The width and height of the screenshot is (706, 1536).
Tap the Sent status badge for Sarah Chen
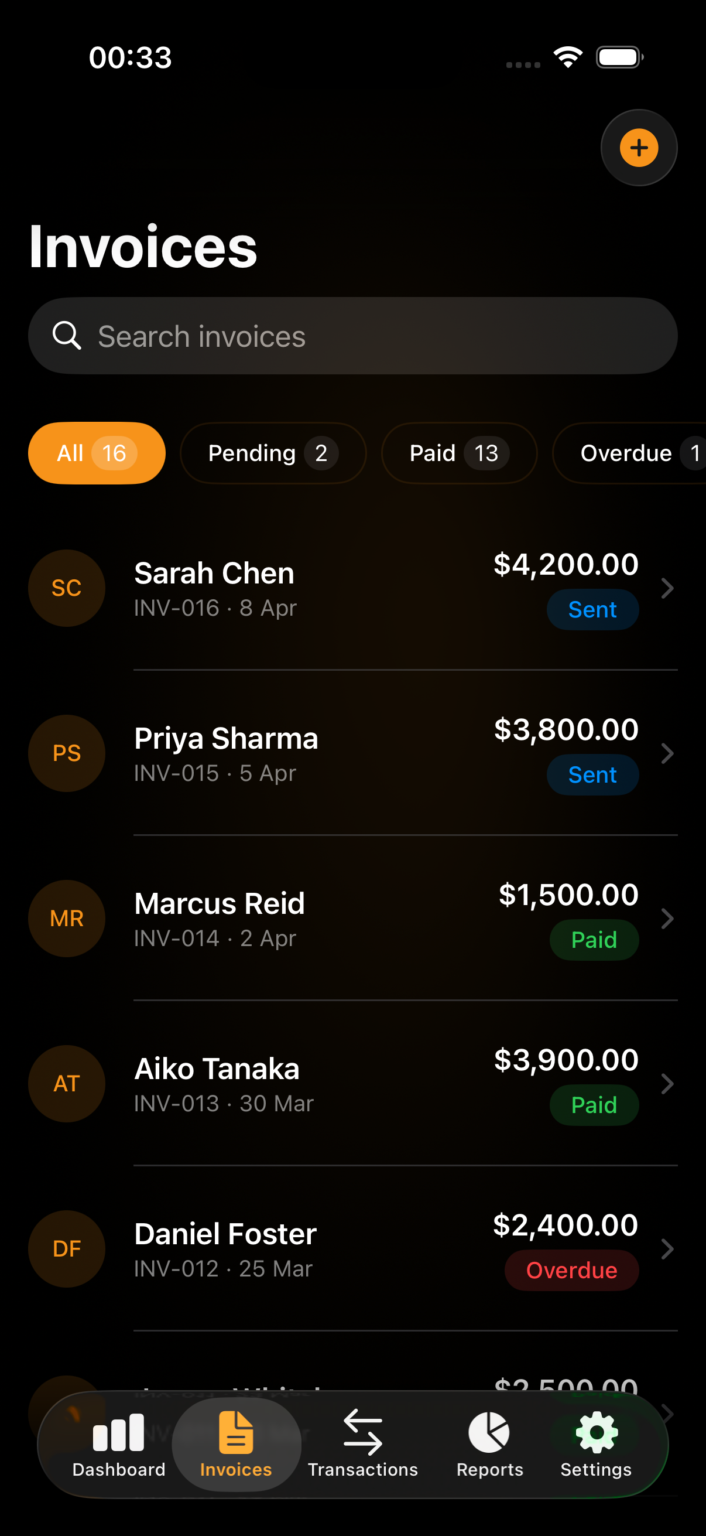coord(592,609)
